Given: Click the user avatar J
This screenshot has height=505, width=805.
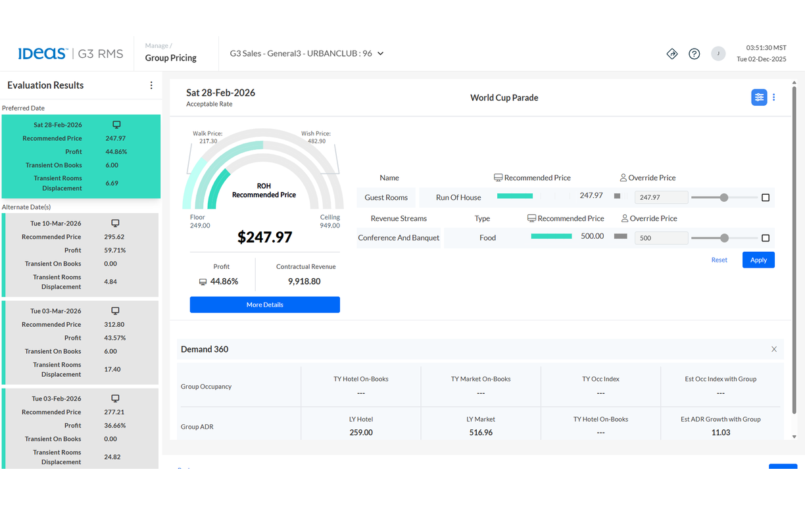Looking at the screenshot, I should (718, 54).
